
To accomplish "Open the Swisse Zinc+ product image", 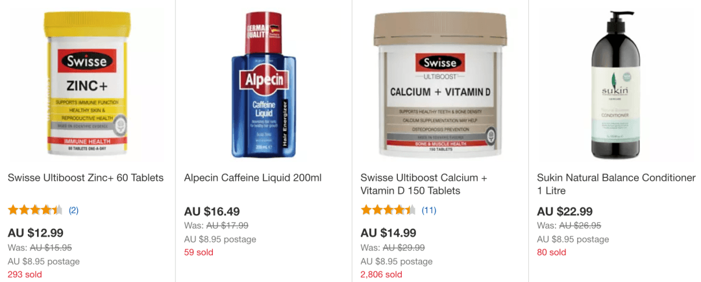I will point(87,83).
